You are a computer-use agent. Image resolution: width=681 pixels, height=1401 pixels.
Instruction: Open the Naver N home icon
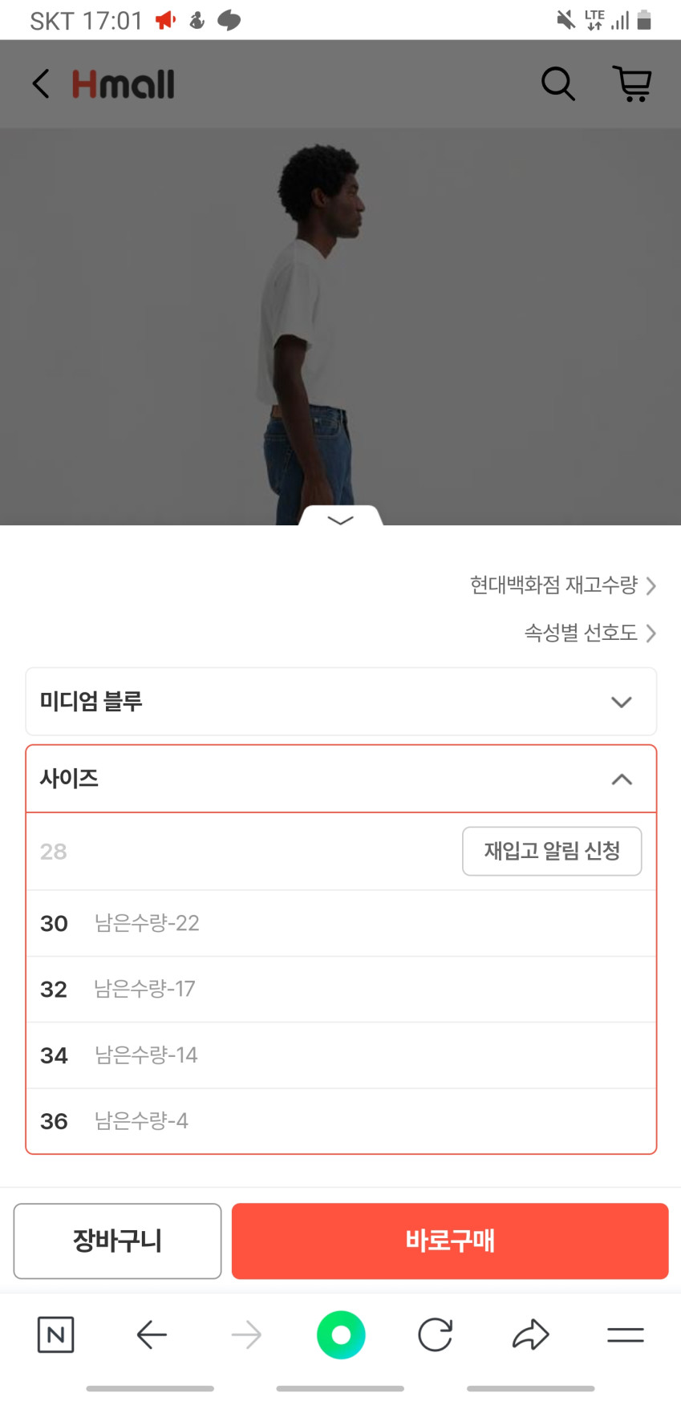click(x=55, y=1334)
